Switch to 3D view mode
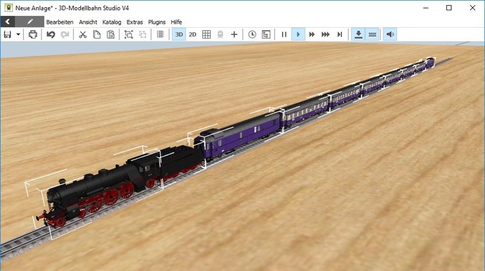Image resolution: width=485 pixels, height=271 pixels. [178, 34]
